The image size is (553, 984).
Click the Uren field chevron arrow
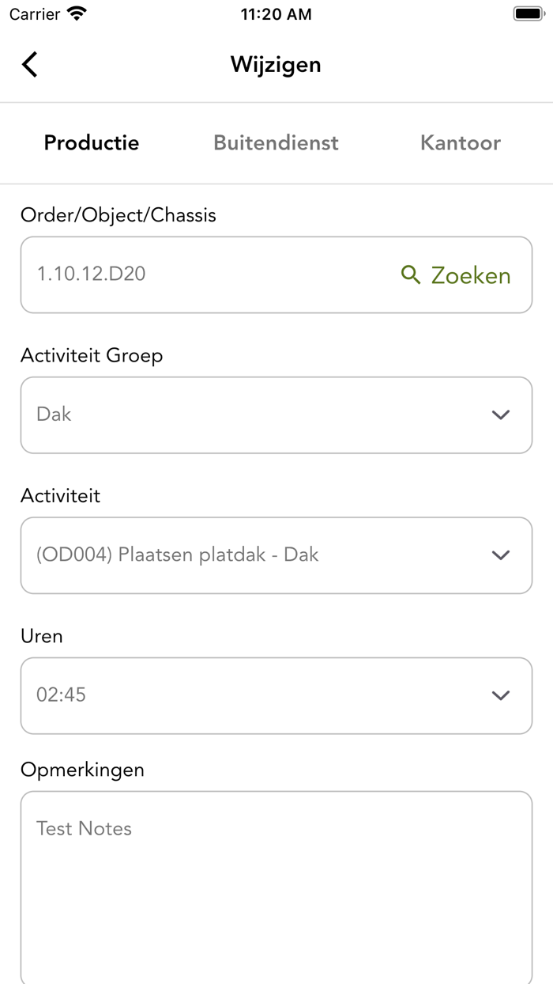click(501, 695)
